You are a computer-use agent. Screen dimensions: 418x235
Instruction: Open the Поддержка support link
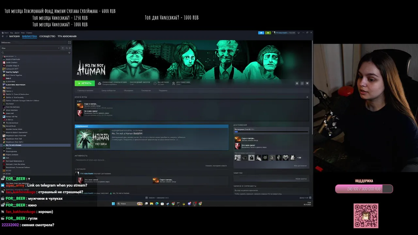coord(163,90)
